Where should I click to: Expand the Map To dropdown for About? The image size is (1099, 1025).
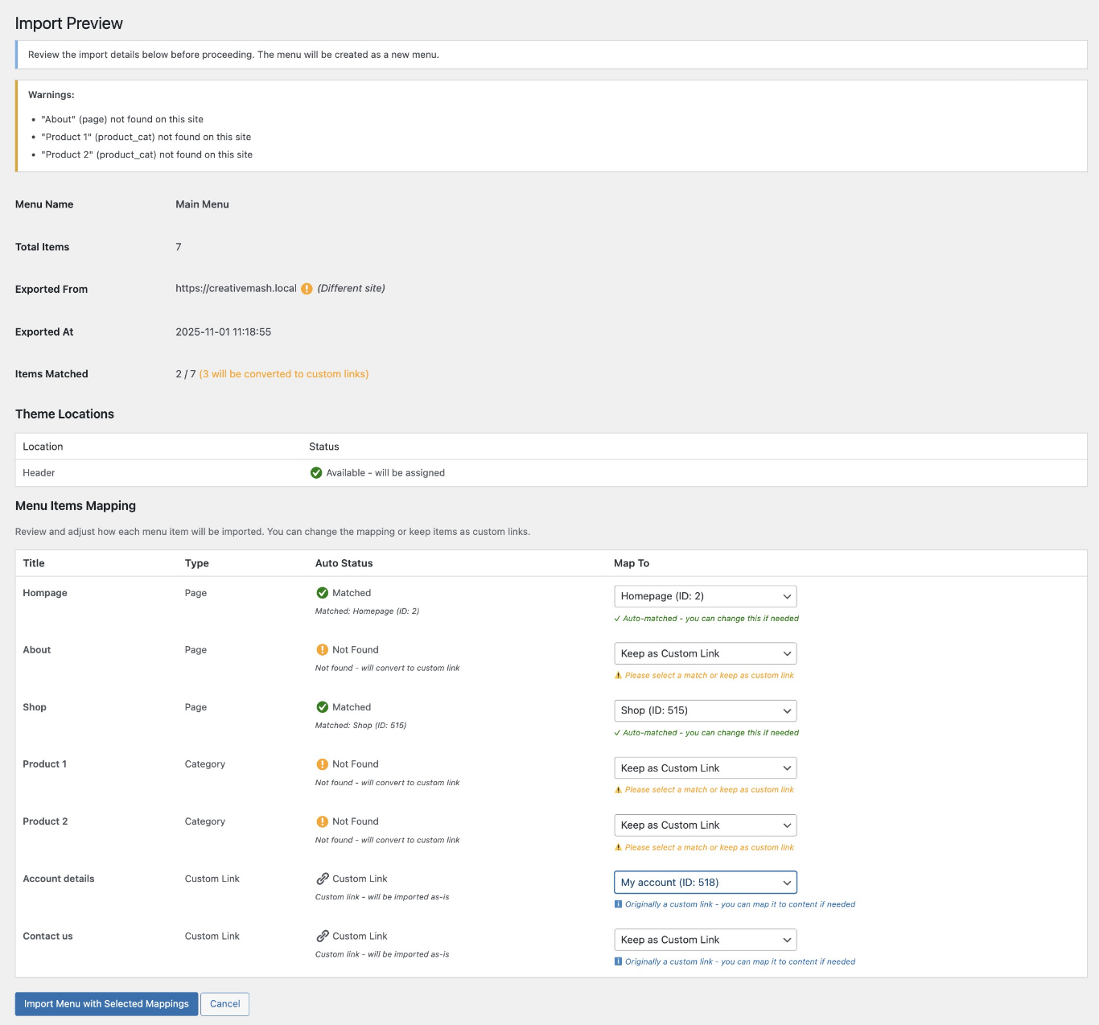(705, 653)
